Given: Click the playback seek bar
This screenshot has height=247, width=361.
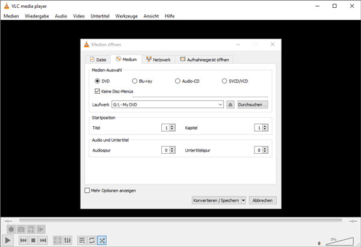Looking at the screenshot, I should click(x=180, y=221).
